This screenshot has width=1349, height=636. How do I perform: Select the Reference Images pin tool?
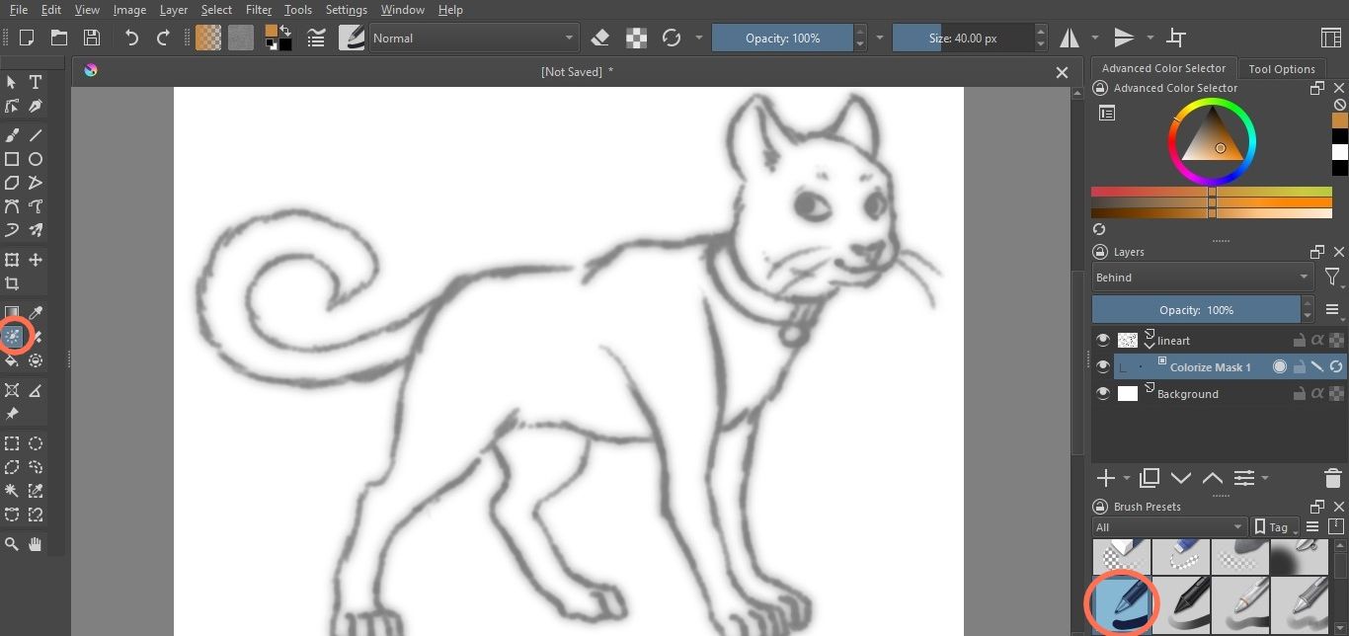12,414
